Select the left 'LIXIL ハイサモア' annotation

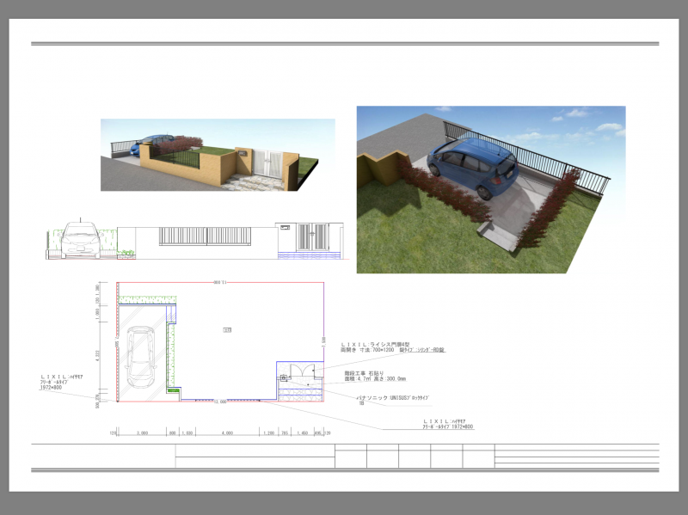pyautogui.click(x=61, y=382)
